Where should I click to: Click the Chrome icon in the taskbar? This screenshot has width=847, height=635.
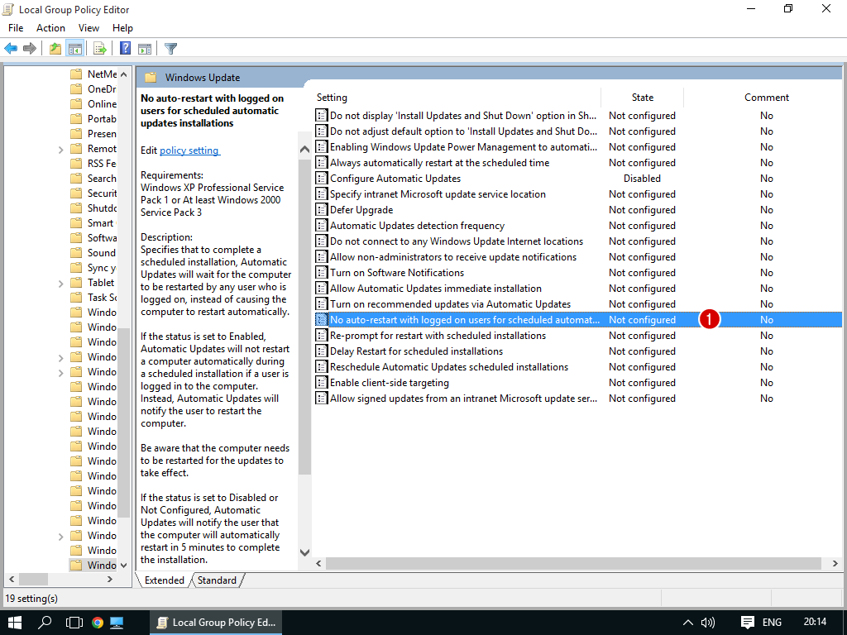pos(97,623)
